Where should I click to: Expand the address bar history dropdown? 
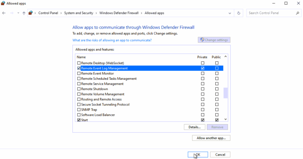[230, 13]
